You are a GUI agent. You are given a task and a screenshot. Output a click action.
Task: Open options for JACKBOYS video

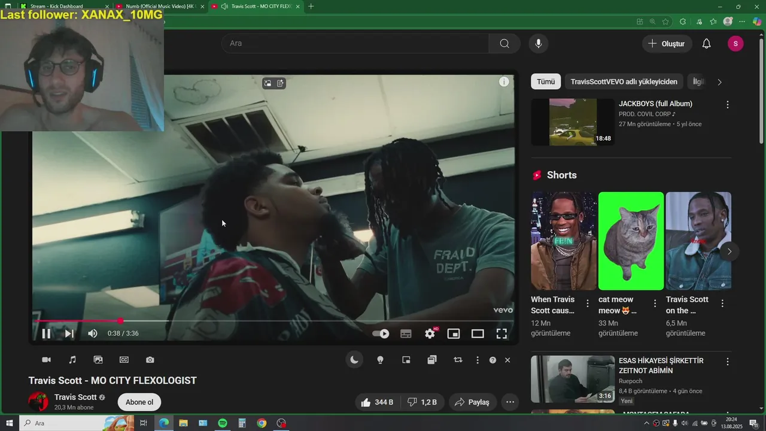728,104
